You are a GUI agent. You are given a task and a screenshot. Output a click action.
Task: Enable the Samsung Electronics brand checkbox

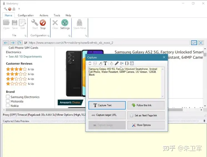coord(8,97)
